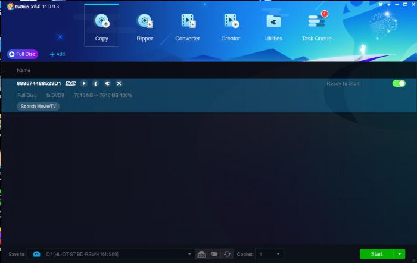Viewport: 417px width, 263px height.
Task: Click the DVDFab logo icon
Action: 10,6
